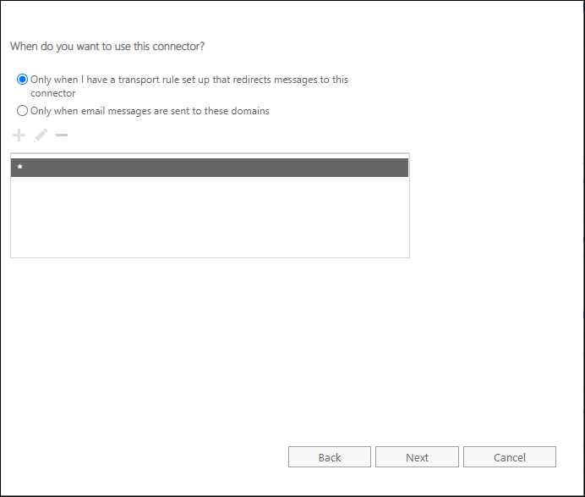585x497 pixels.
Task: Click the wrapped word "connector" under first option
Action: (x=53, y=93)
